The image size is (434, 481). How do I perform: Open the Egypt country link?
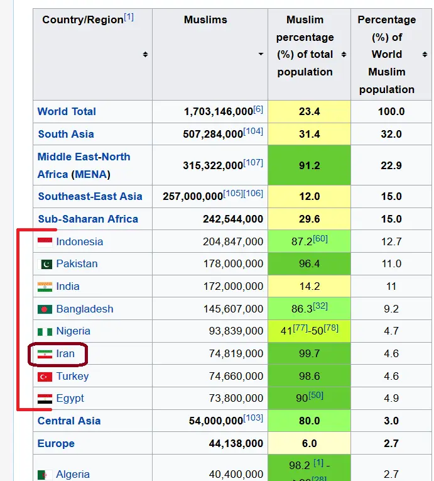70,399
